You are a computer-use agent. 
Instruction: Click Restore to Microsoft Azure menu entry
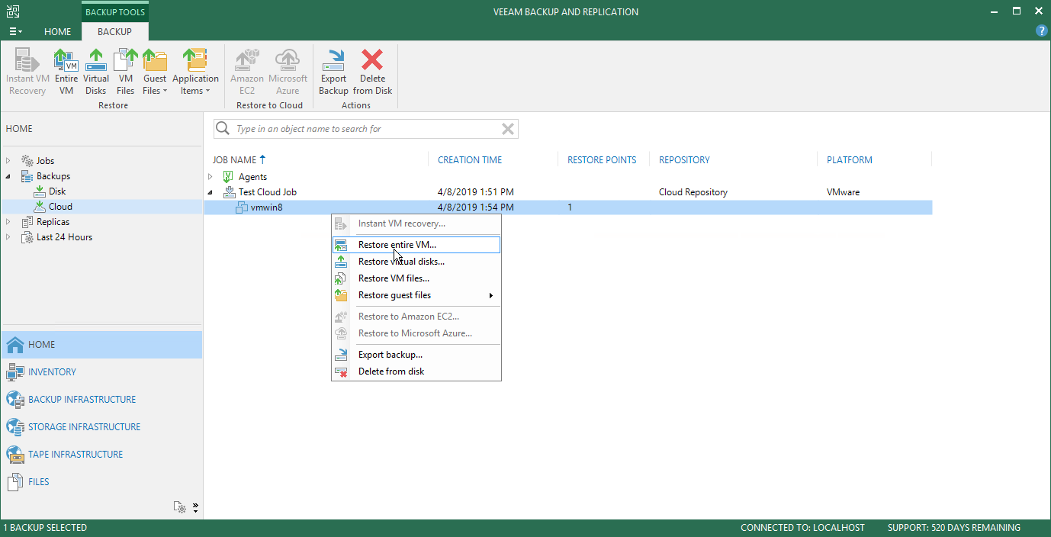416,333
